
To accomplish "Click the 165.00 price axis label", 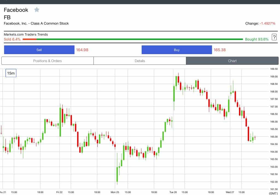I will (x=274, y=137).
